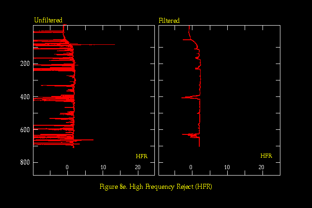The width and height of the screenshot is (312, 208).
Task: Click the HFR label in filtered plot
Action: click(x=266, y=156)
